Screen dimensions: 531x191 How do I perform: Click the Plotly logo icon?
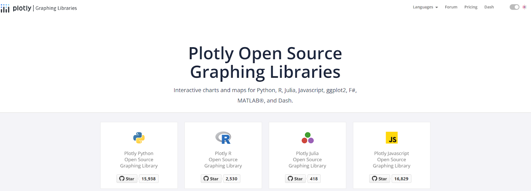[x=5, y=8]
